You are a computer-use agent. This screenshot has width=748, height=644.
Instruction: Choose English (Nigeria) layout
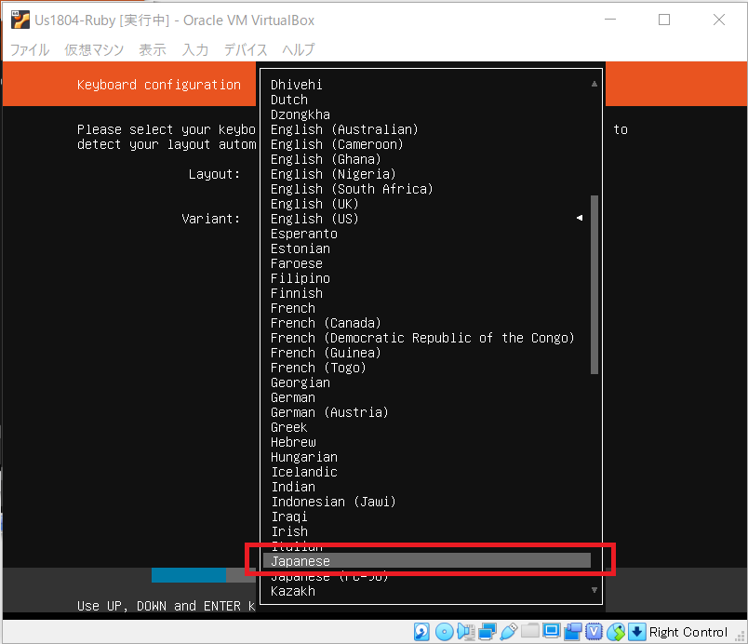(333, 174)
